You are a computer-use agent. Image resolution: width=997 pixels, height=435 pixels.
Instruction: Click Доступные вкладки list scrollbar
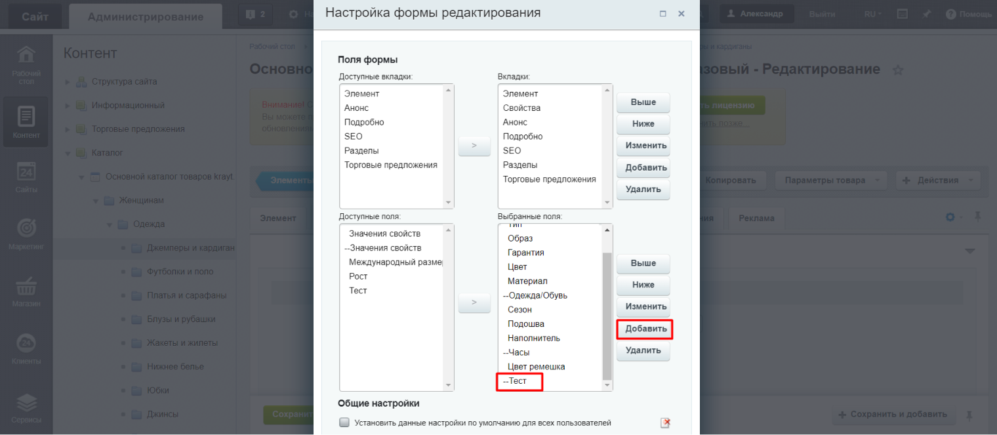(x=449, y=146)
